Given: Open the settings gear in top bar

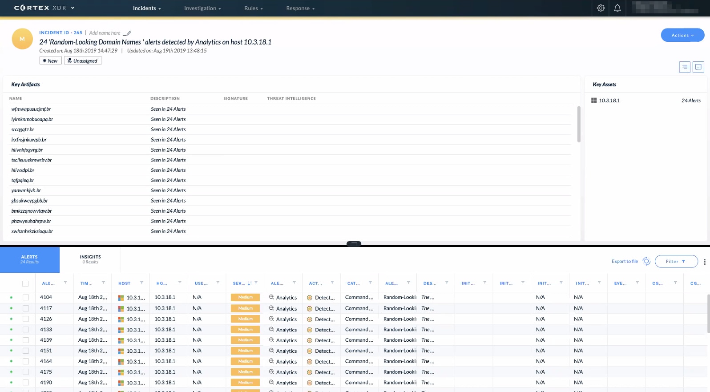Looking at the screenshot, I should [601, 8].
